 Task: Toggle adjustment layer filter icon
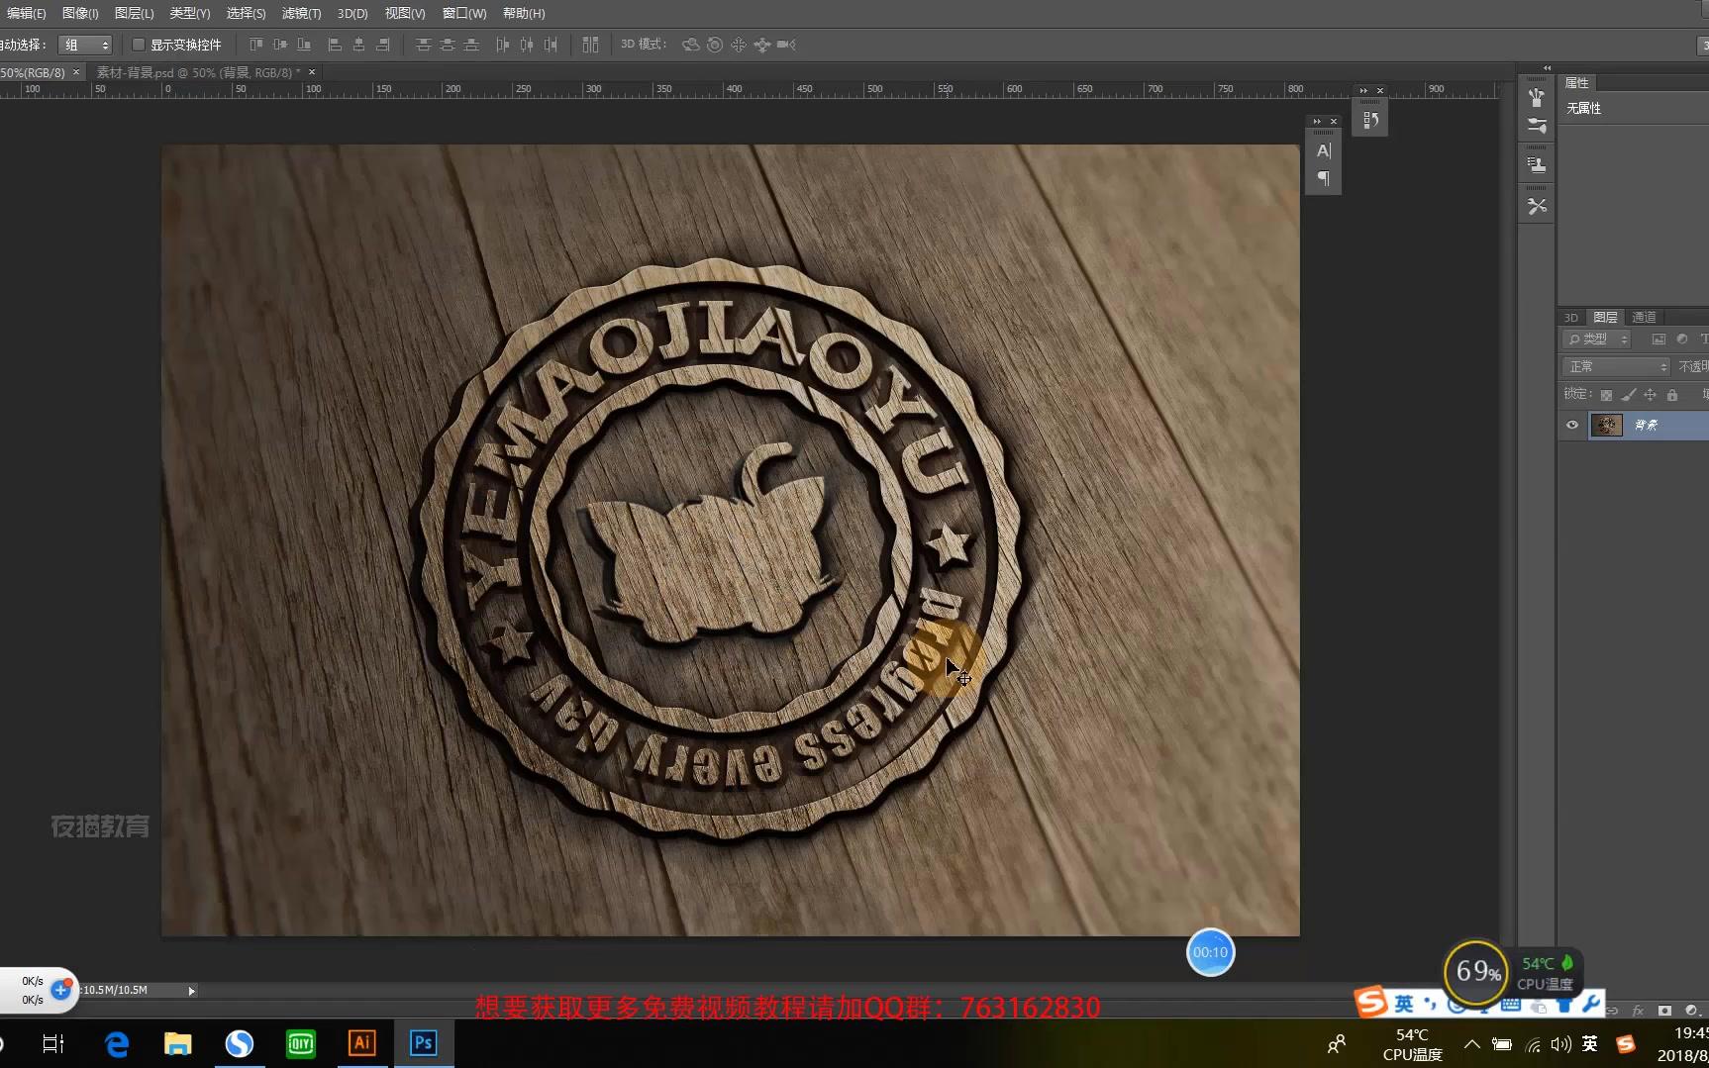point(1681,340)
